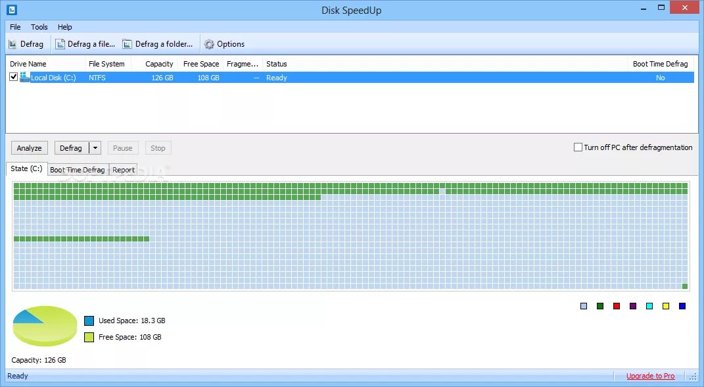Click the green legend swatch
Image resolution: width=704 pixels, height=387 pixels.
(x=600, y=306)
